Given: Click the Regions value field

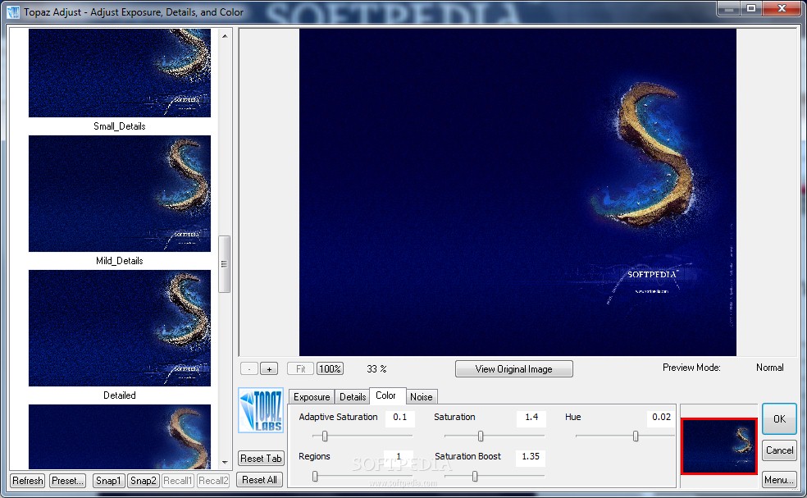Looking at the screenshot, I should (x=399, y=456).
